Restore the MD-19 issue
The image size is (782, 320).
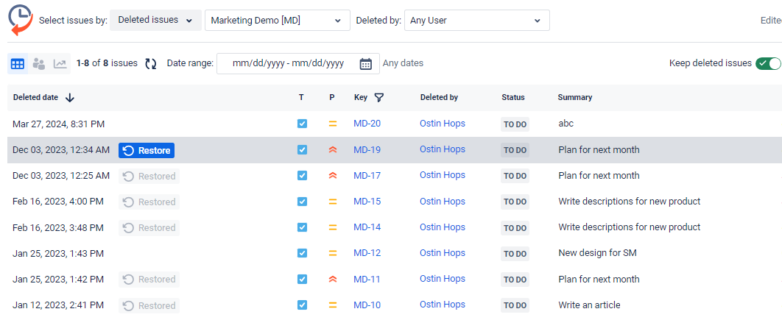147,151
